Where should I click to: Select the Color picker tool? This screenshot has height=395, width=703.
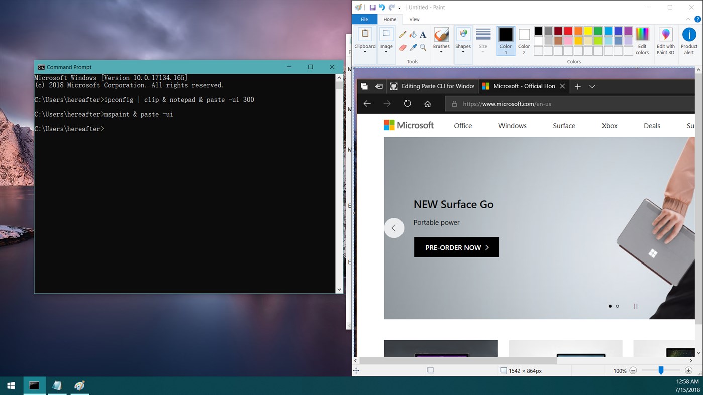pos(413,47)
